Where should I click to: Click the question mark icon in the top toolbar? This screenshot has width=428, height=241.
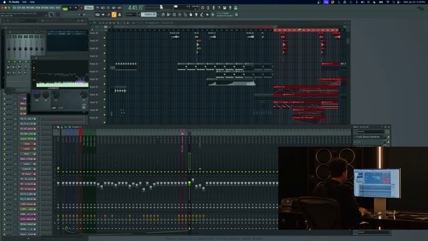(x=219, y=8)
